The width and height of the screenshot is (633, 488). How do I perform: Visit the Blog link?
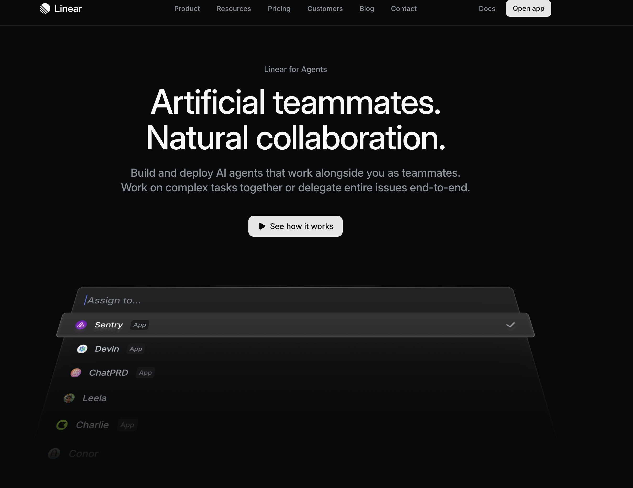click(367, 9)
